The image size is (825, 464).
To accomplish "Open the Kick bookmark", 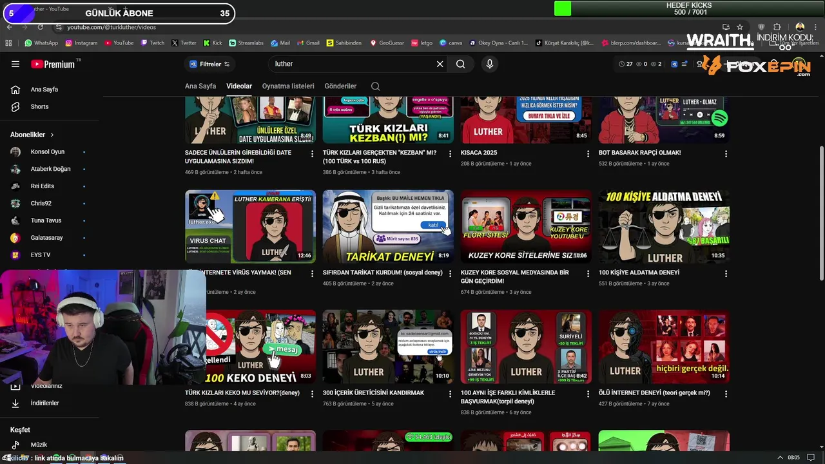I will [x=213, y=43].
